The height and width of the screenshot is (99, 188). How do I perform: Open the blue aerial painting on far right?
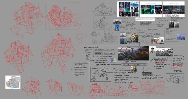click(x=181, y=37)
